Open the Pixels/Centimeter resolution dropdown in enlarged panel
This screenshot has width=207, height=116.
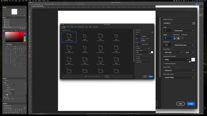(x=184, y=45)
